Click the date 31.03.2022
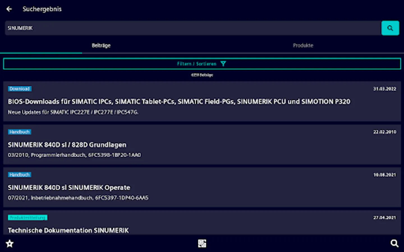Image resolution: width=404 pixels, height=252 pixels. [x=385, y=89]
